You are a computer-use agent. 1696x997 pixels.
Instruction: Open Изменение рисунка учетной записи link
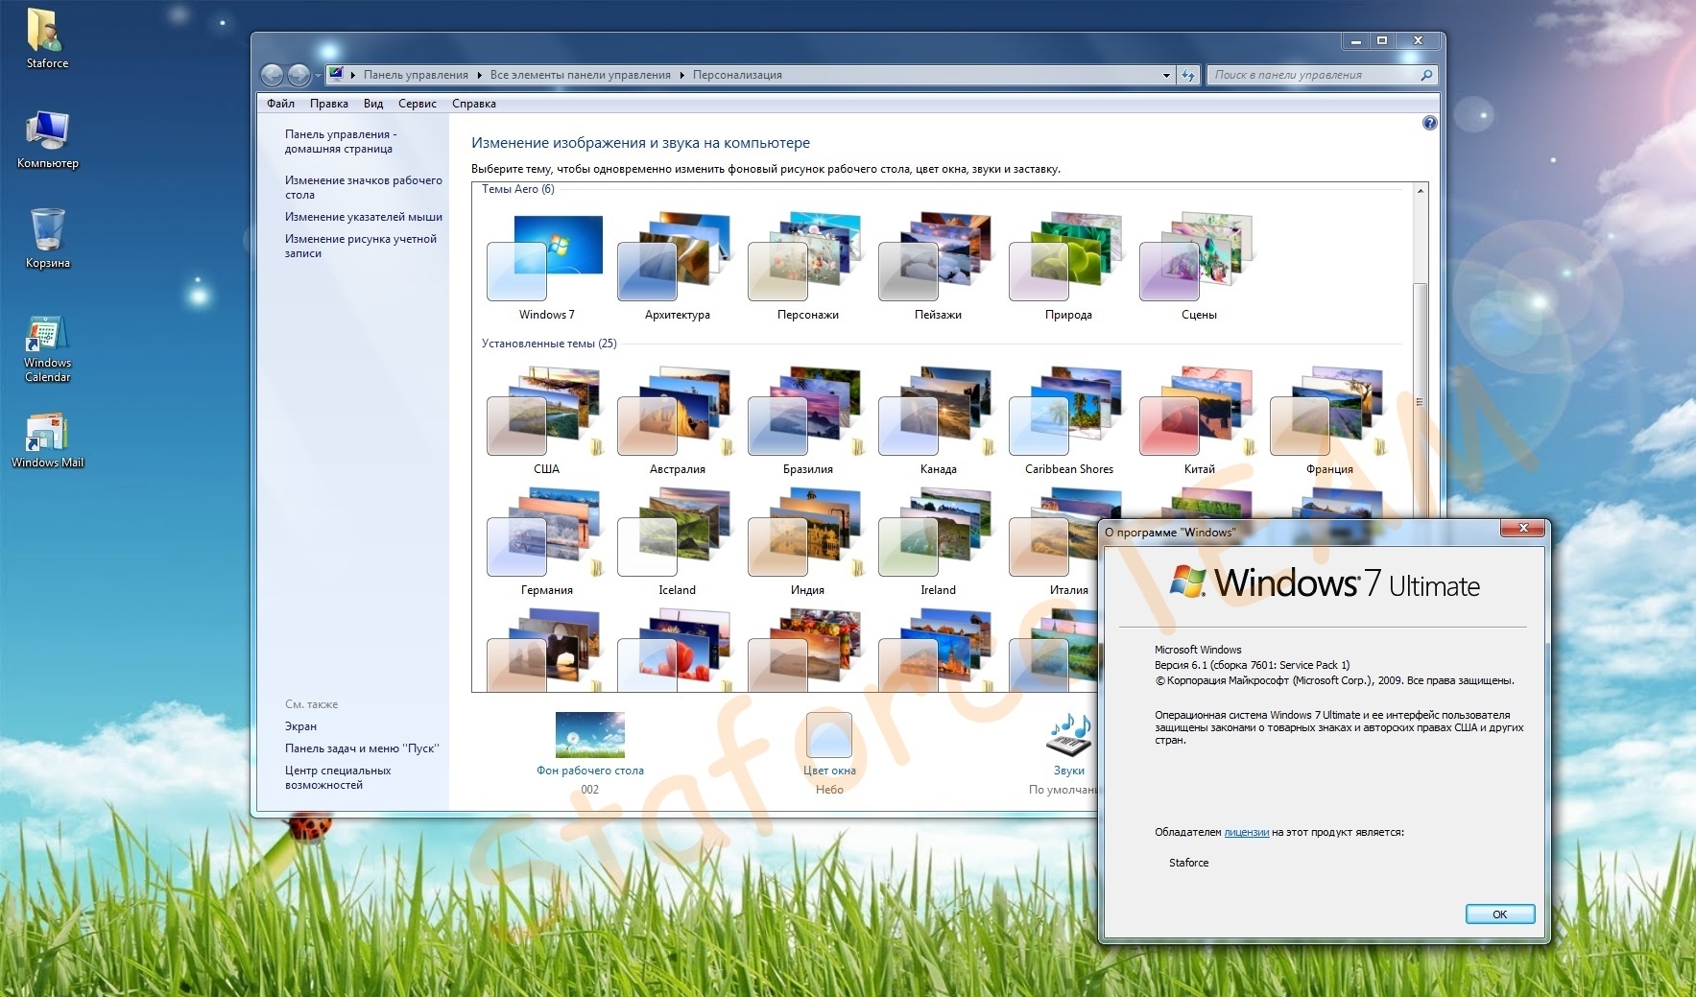pyautogui.click(x=361, y=246)
